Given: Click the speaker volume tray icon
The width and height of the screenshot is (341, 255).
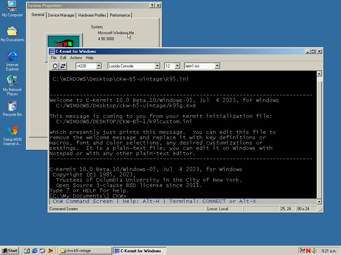Looking at the screenshot, I should click(x=314, y=251).
